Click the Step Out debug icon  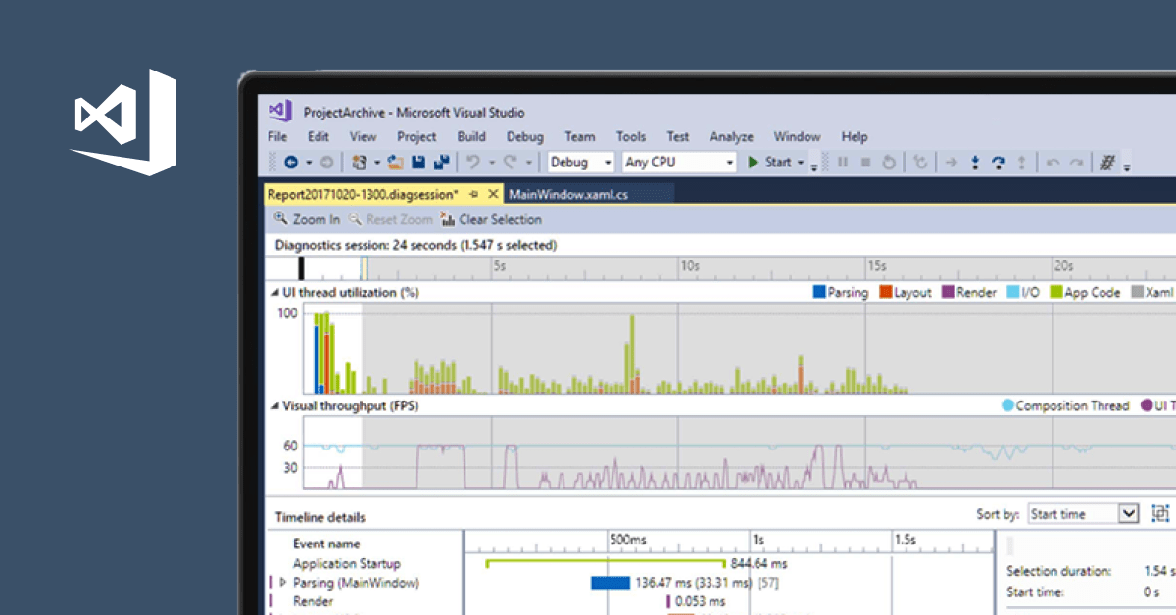tap(1022, 163)
